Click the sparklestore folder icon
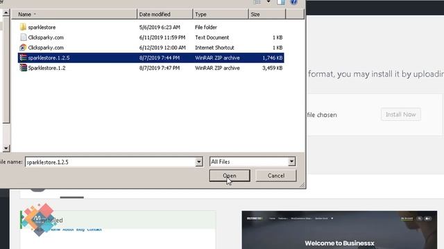The height and width of the screenshot is (249, 444). [23, 27]
